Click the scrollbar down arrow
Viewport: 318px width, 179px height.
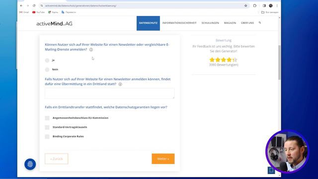(x=279, y=175)
